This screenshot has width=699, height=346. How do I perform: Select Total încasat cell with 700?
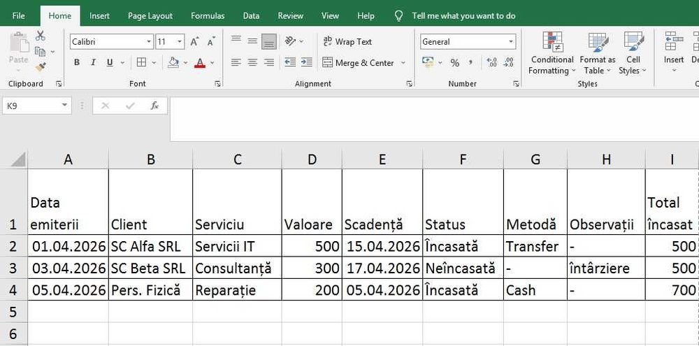[x=671, y=290]
